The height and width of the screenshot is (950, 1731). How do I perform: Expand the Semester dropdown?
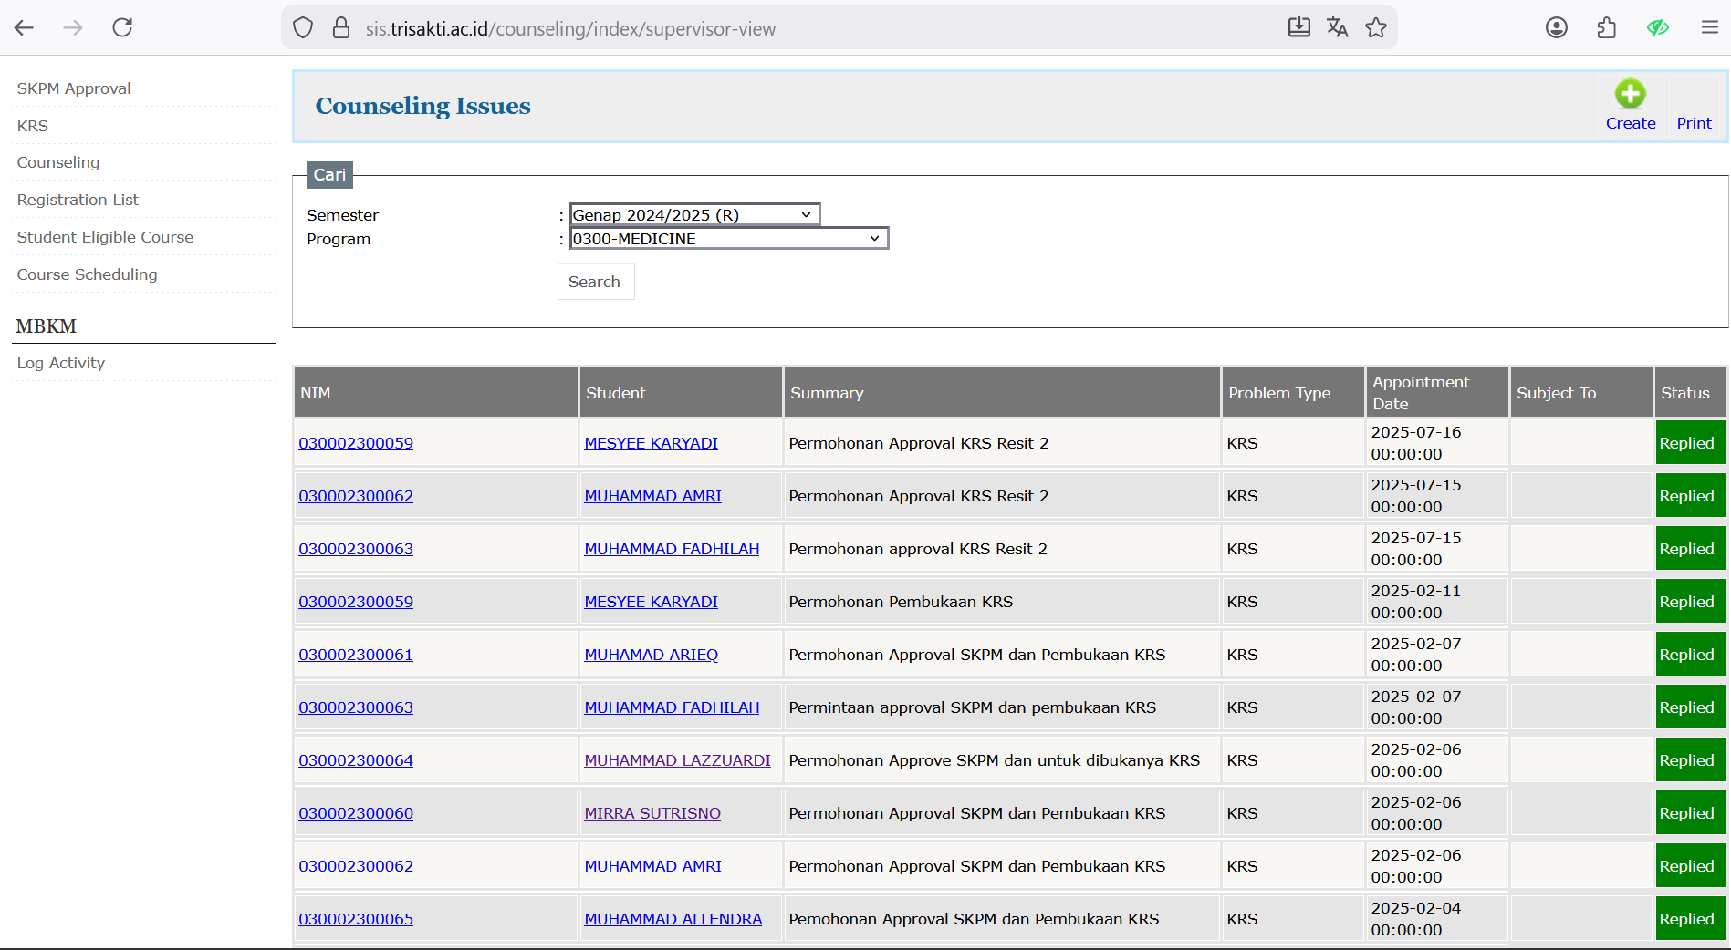(693, 214)
